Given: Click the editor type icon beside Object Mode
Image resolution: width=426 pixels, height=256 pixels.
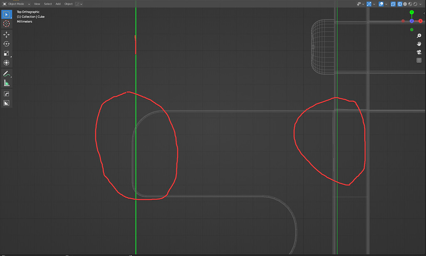Looking at the screenshot, I should tap(4, 4).
